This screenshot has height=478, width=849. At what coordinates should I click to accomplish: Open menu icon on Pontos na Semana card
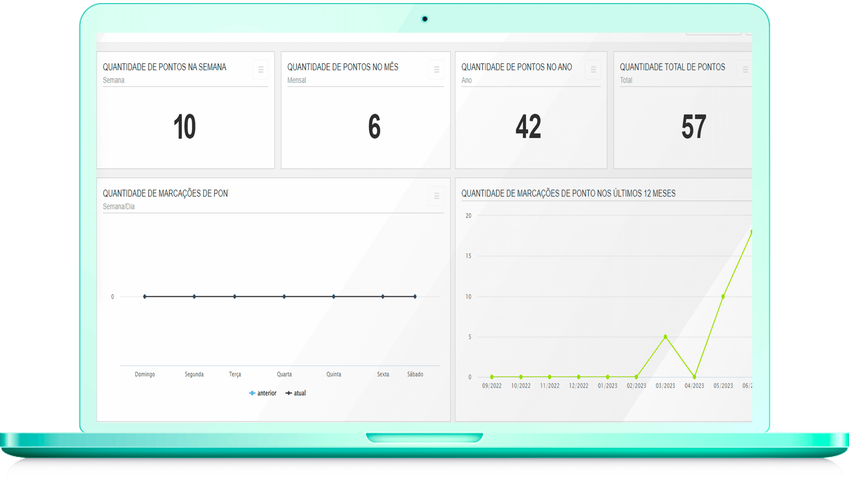click(260, 70)
